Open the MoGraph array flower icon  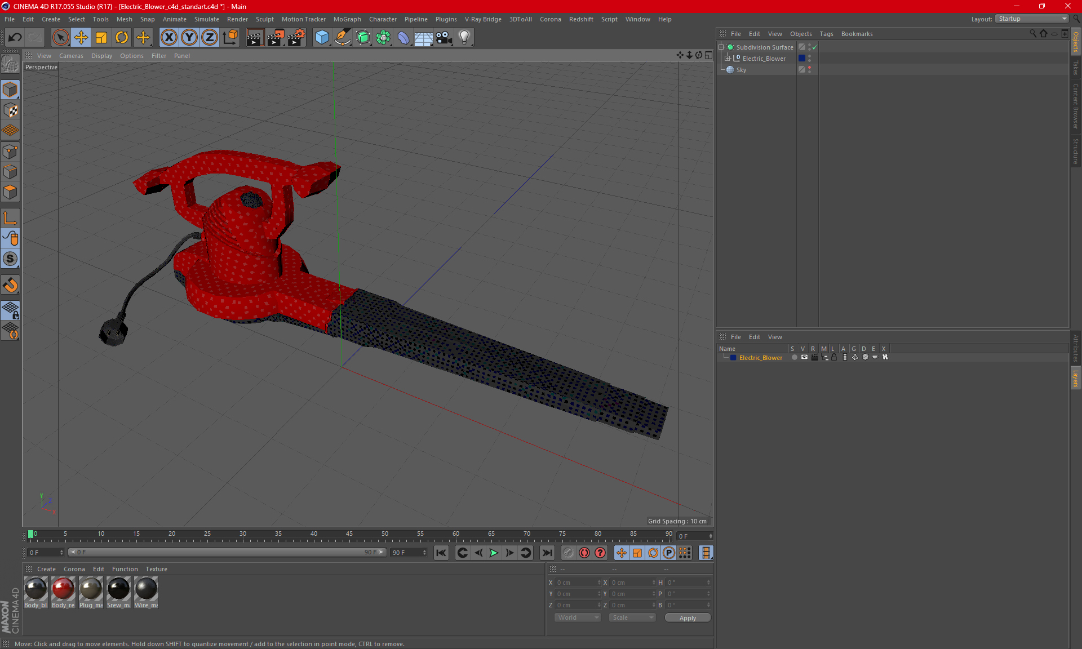tap(383, 37)
